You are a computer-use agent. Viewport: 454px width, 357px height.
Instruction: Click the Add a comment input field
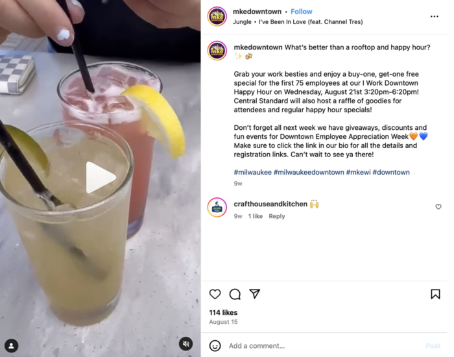[x=324, y=346]
